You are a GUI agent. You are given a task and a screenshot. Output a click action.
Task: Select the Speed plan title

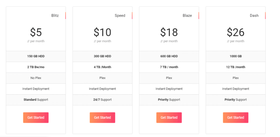pyautogui.click(x=120, y=15)
